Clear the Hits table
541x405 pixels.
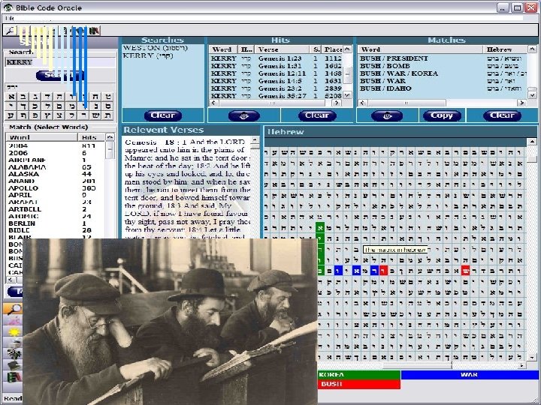pyautogui.click(x=317, y=115)
